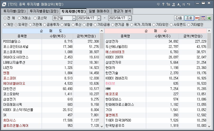Switch to the 투자자별(확정) tab
This screenshot has height=131, width=214.
(73, 11)
